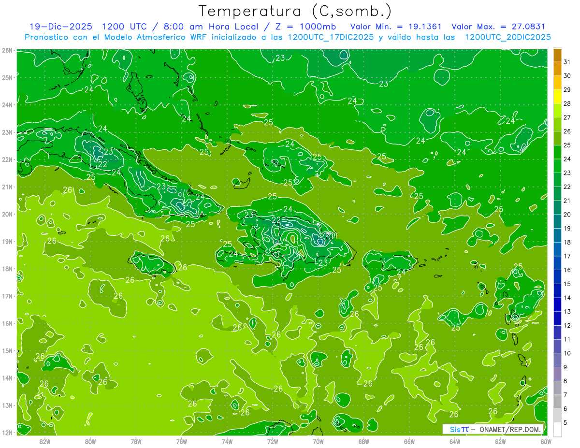Pick the gray swatch between 7 and 6

coord(557,402)
